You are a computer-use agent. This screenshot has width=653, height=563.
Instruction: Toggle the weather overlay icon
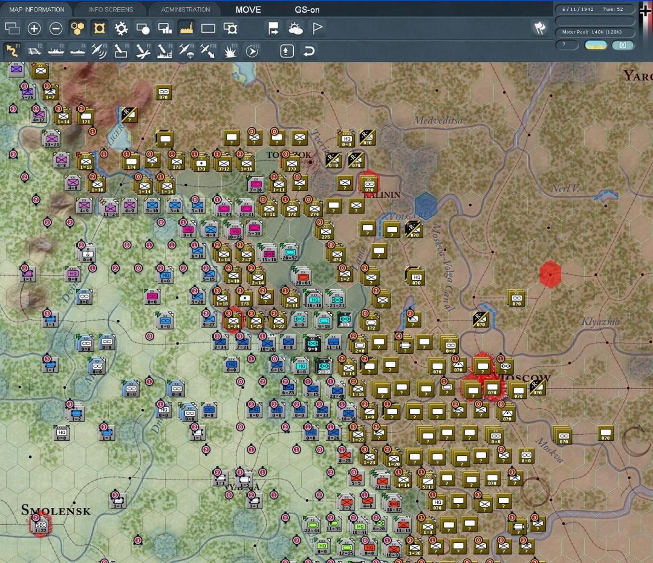[296, 28]
